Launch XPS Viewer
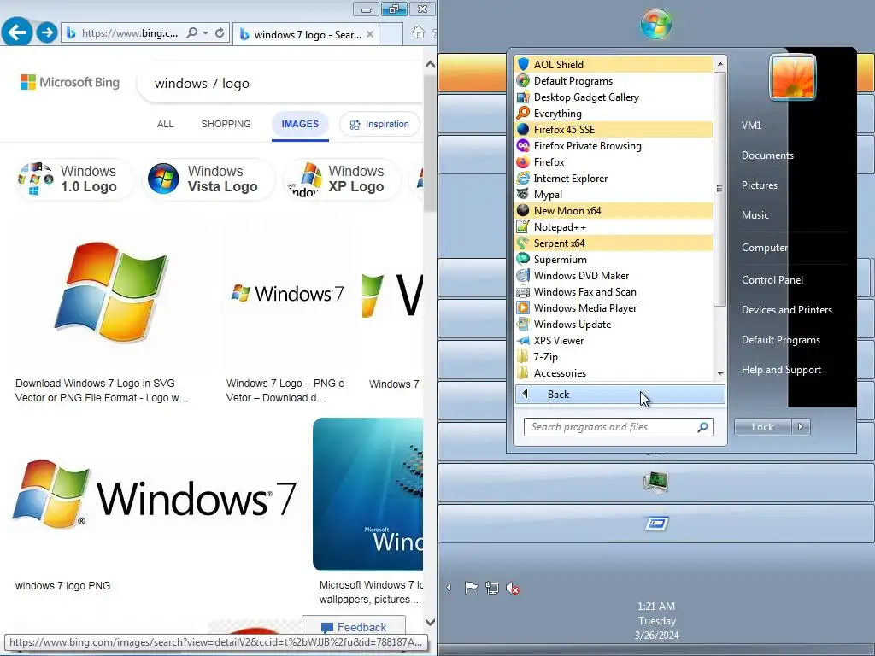 (614, 340)
